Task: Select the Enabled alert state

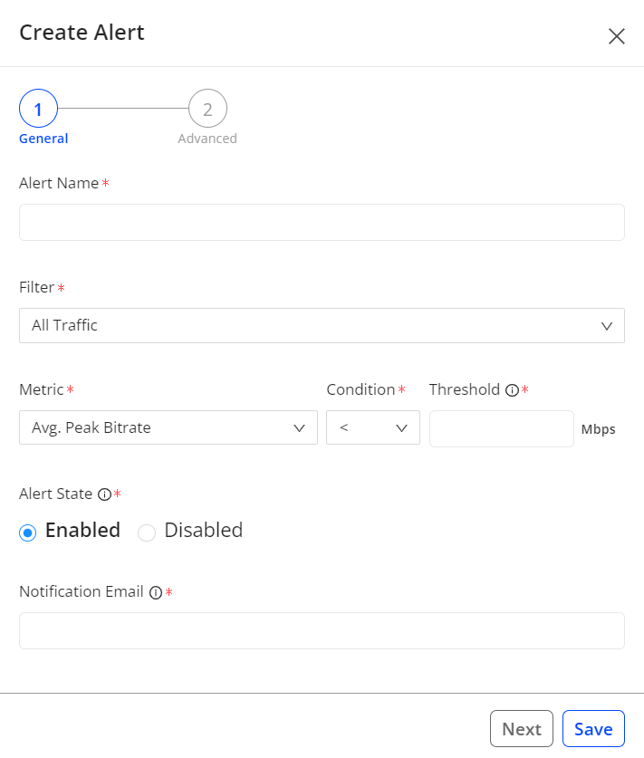Action: [28, 533]
